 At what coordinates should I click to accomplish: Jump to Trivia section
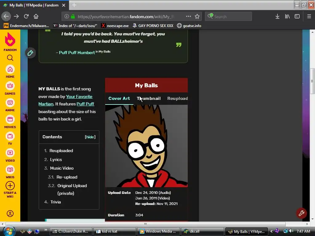[x=55, y=202]
